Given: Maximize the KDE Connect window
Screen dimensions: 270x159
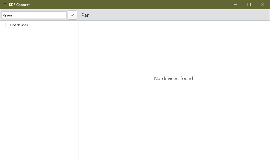Looking at the screenshot, I should (x=249, y=5).
